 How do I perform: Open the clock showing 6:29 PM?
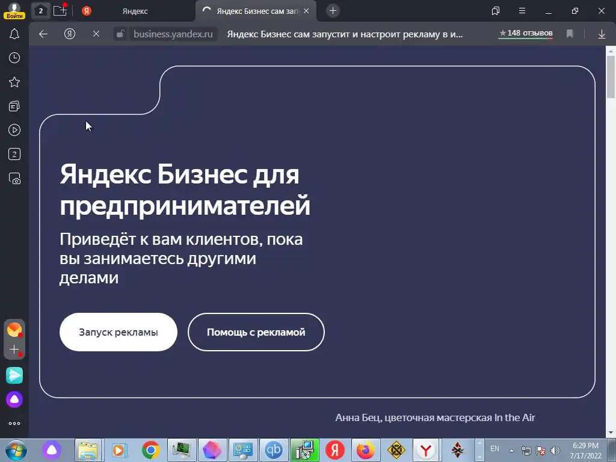click(585, 450)
